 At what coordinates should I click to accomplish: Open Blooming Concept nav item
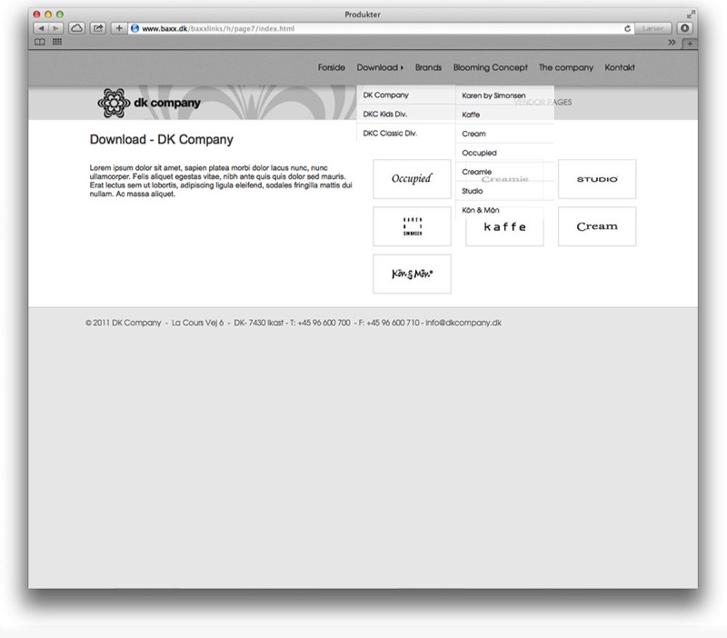click(491, 67)
